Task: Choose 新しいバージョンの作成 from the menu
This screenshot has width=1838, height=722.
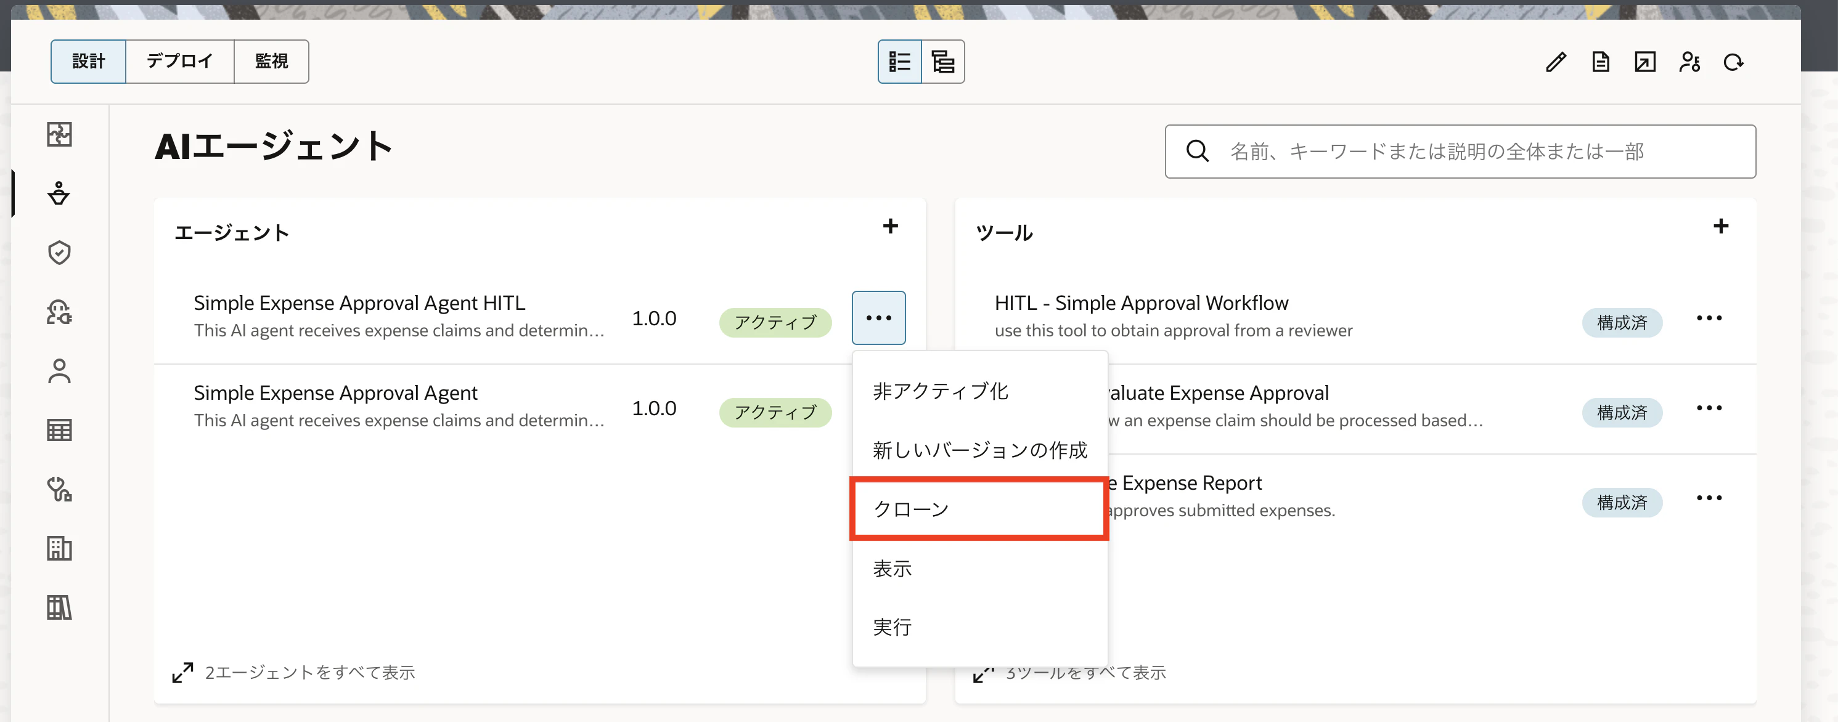Action: [981, 450]
